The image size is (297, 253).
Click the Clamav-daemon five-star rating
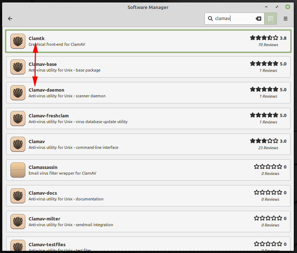pos(264,89)
